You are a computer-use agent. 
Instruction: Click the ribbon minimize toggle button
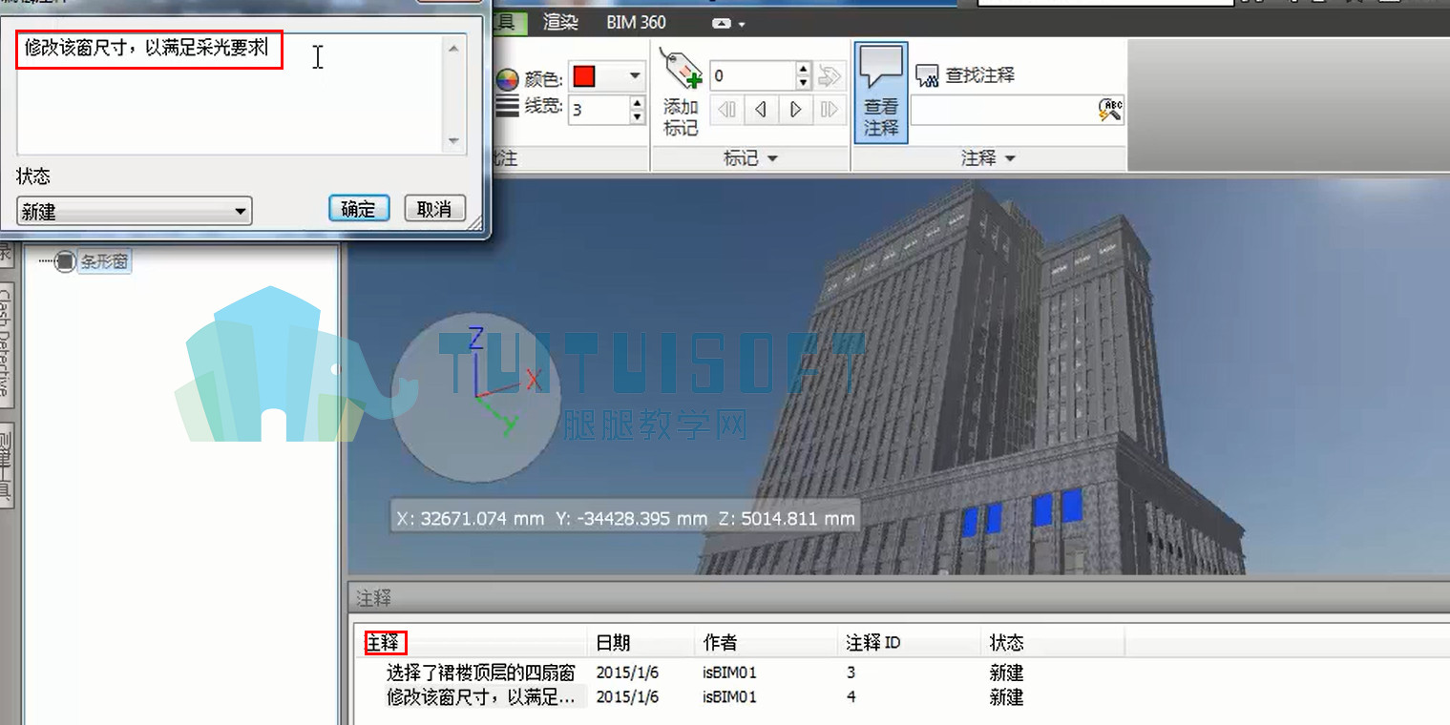(x=722, y=23)
